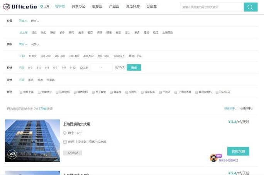Screen dimensions: 264x175
Task: Open the 会议室 tab
Action: (x=152, y=7)
